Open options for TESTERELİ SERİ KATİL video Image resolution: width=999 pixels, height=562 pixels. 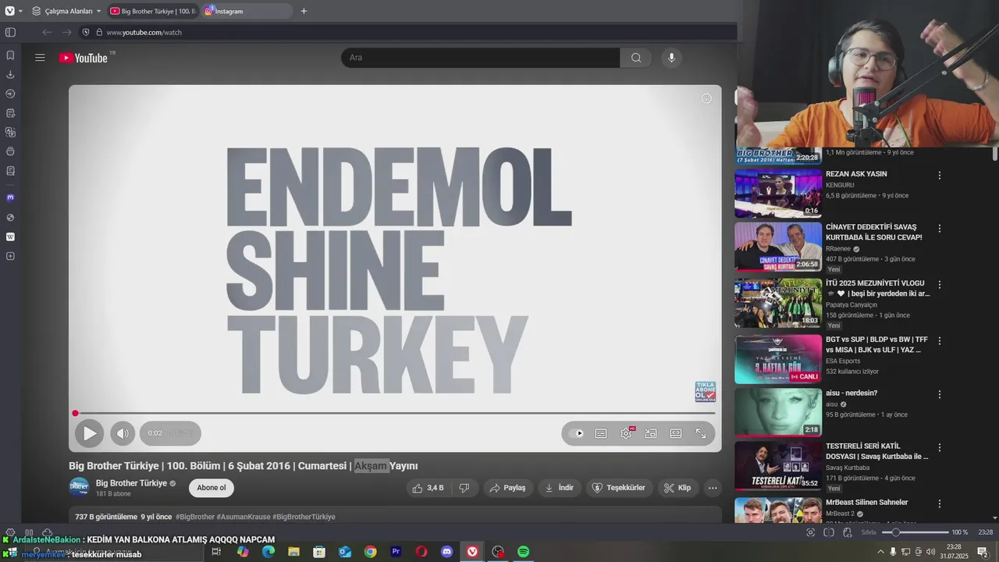(x=940, y=448)
